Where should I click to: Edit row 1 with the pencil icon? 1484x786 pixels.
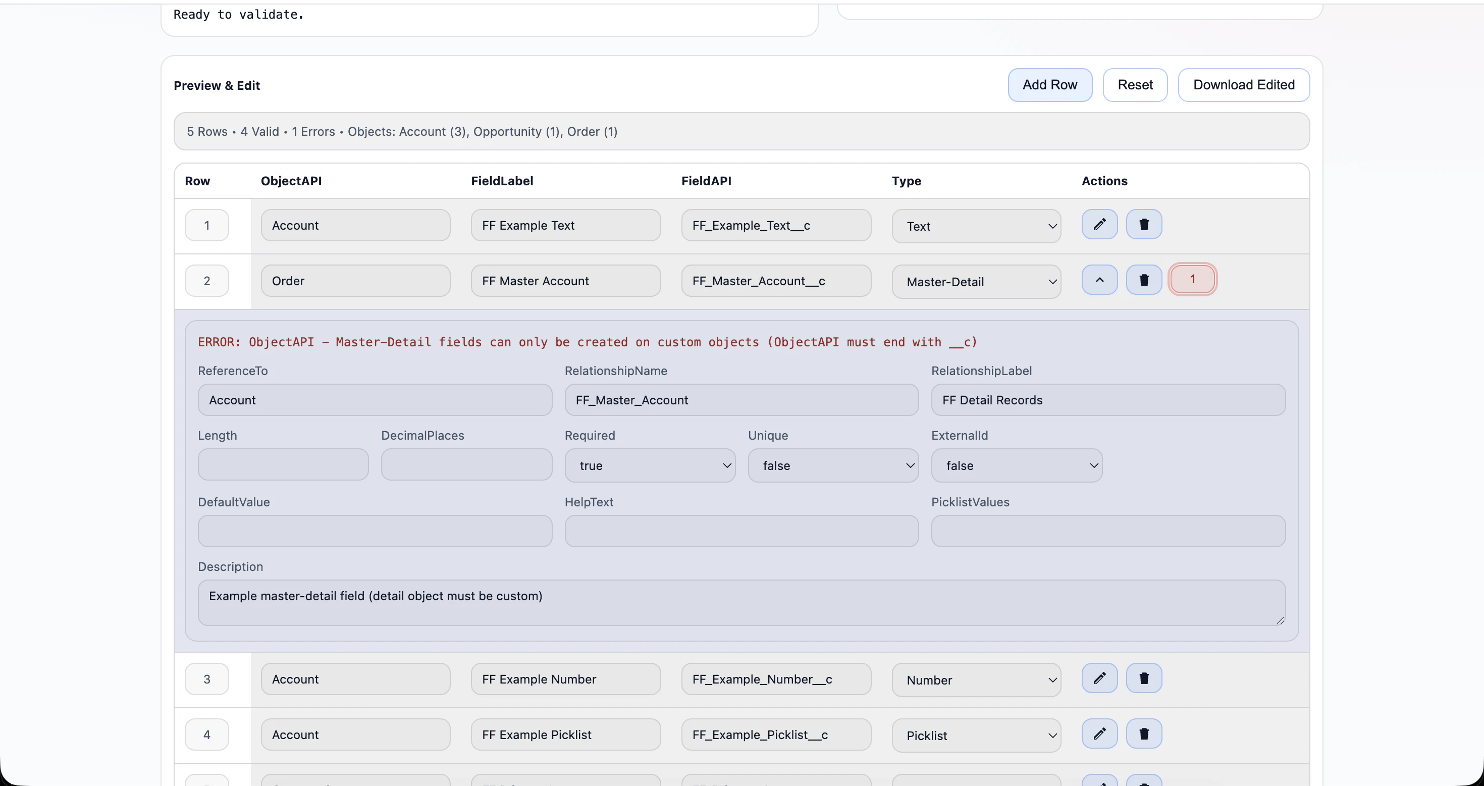coord(1099,224)
